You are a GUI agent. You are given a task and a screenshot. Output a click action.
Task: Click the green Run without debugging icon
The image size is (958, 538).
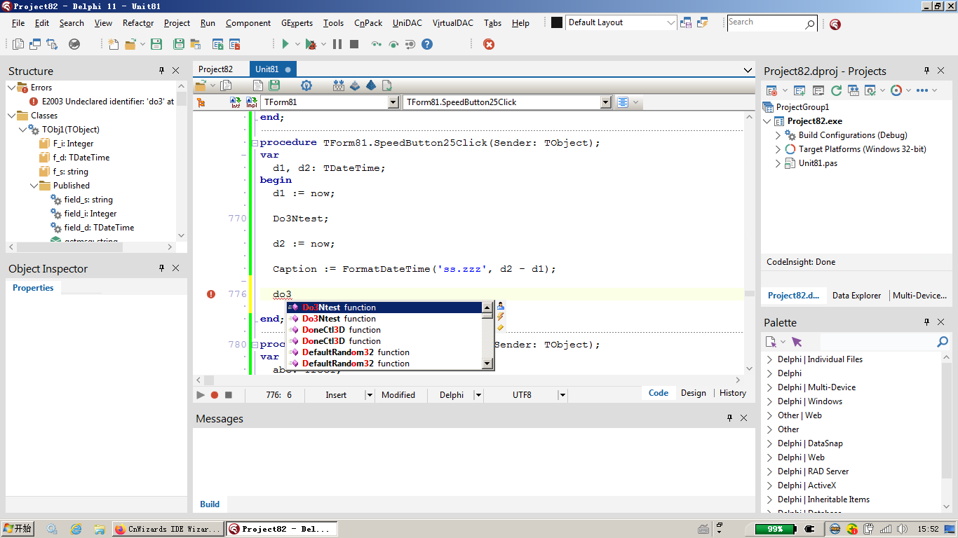click(285, 44)
